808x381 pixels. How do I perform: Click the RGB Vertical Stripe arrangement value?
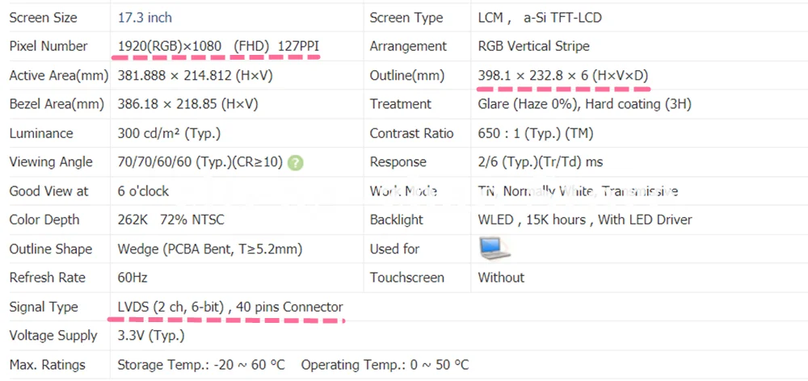tap(533, 46)
